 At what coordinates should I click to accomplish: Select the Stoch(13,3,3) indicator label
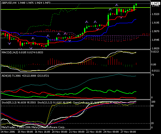(x=45, y=103)
